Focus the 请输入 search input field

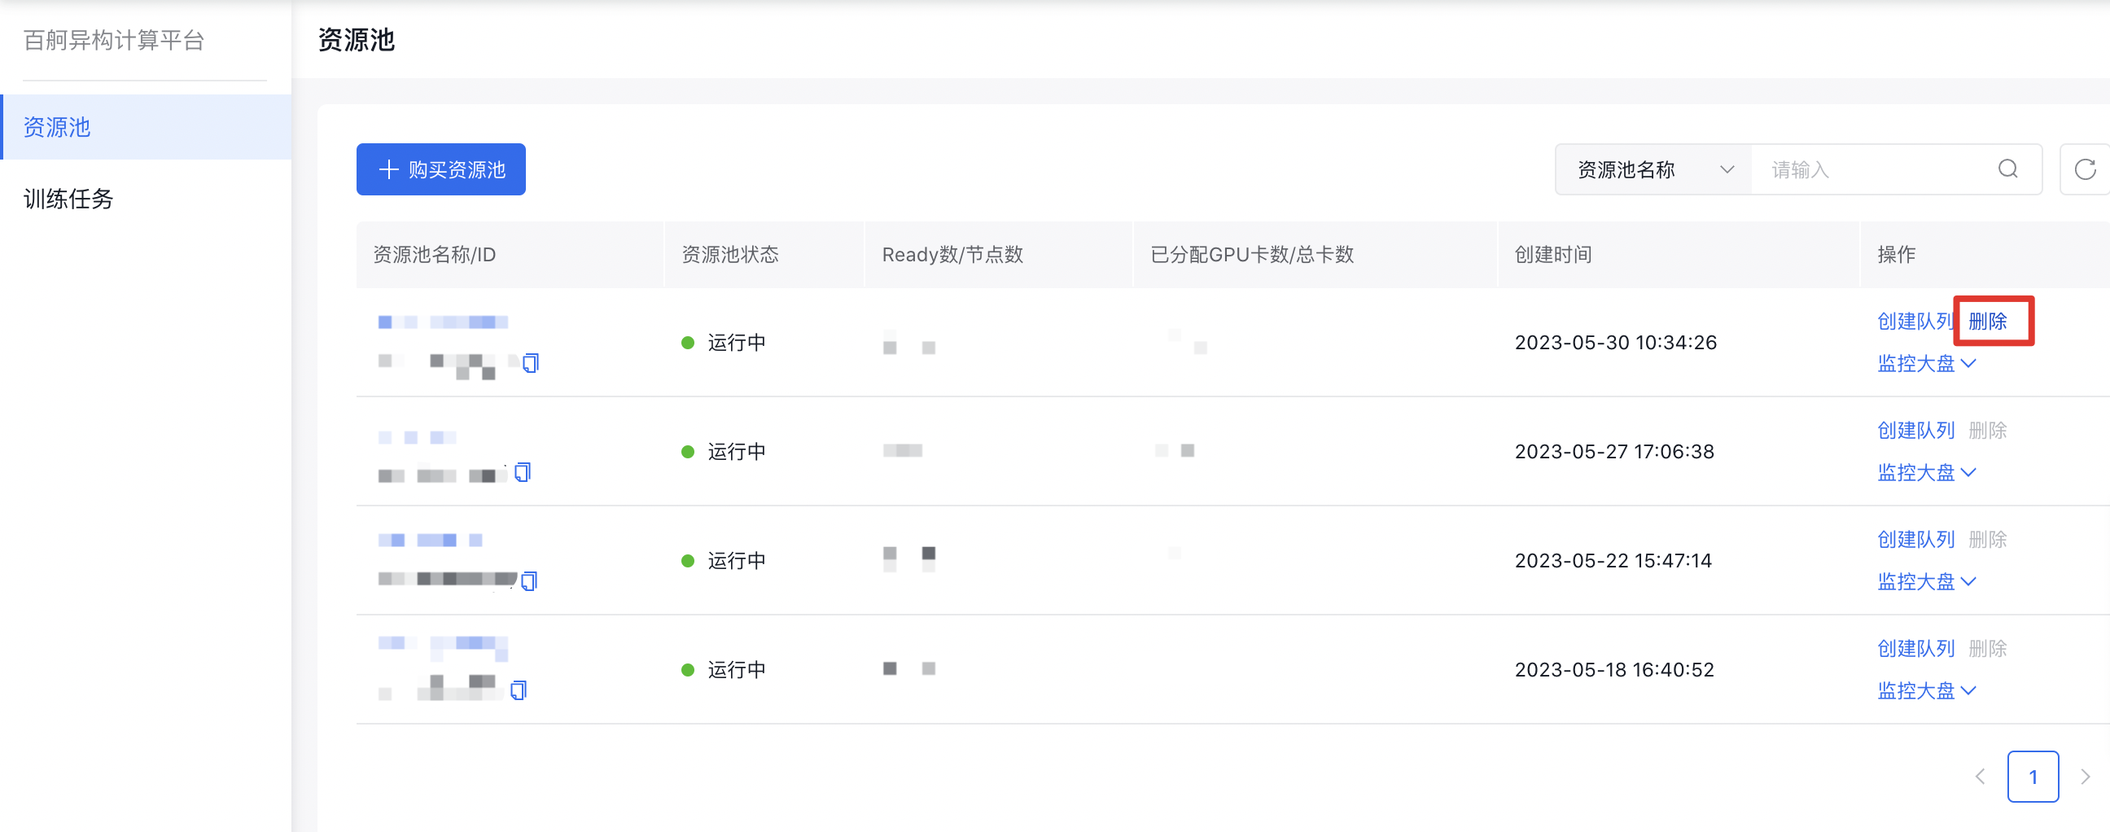click(1876, 169)
